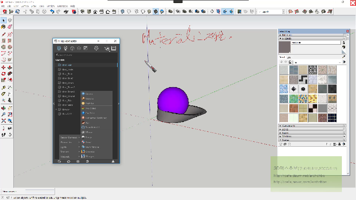Screen dimensions: 356x200
Task: Show V-Ray frame buffer window icon
Action: 114,48
